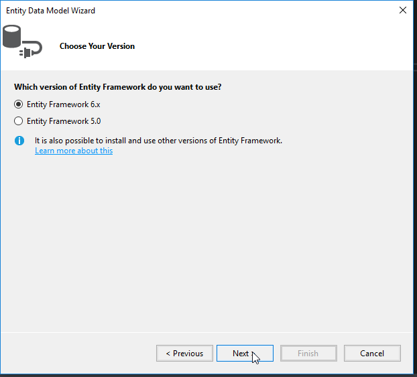The height and width of the screenshot is (377, 417).
Task: Close the Entity Data Model Wizard window
Action: click(402, 10)
